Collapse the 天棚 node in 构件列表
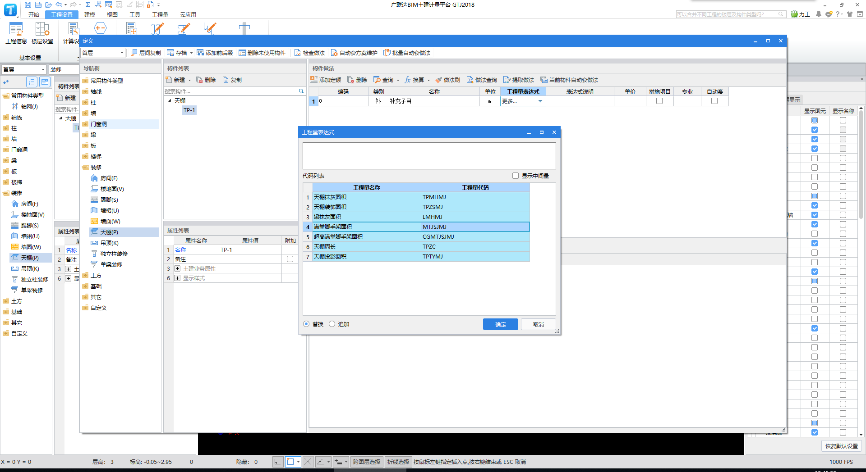 (x=170, y=100)
